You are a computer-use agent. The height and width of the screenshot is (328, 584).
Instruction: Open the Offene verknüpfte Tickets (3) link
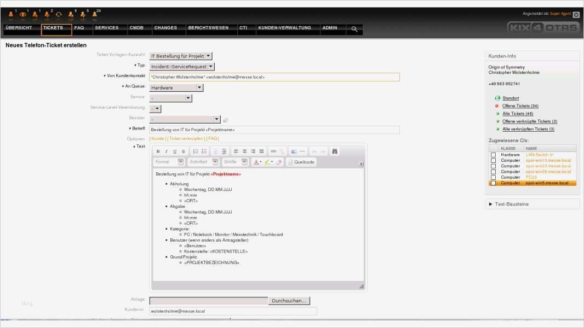coord(530,121)
